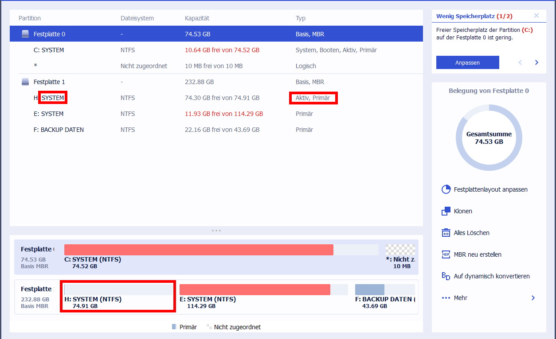Choose Klonen for the disk
The image size is (556, 339).
click(463, 211)
